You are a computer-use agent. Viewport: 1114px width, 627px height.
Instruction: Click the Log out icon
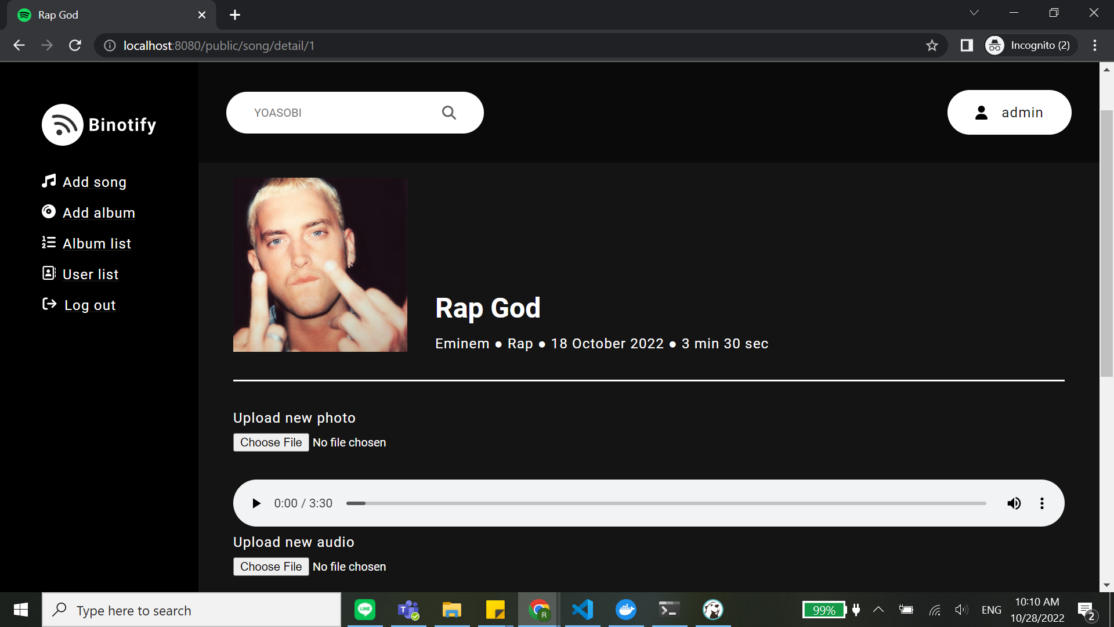tap(49, 304)
